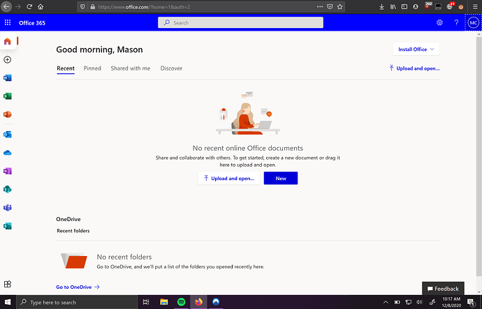Follow the Go to OneDrive link
This screenshot has width=482, height=309.
78,287
